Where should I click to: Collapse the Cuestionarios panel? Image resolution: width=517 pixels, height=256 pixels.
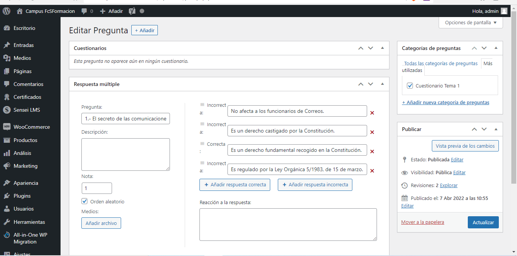[382, 48]
